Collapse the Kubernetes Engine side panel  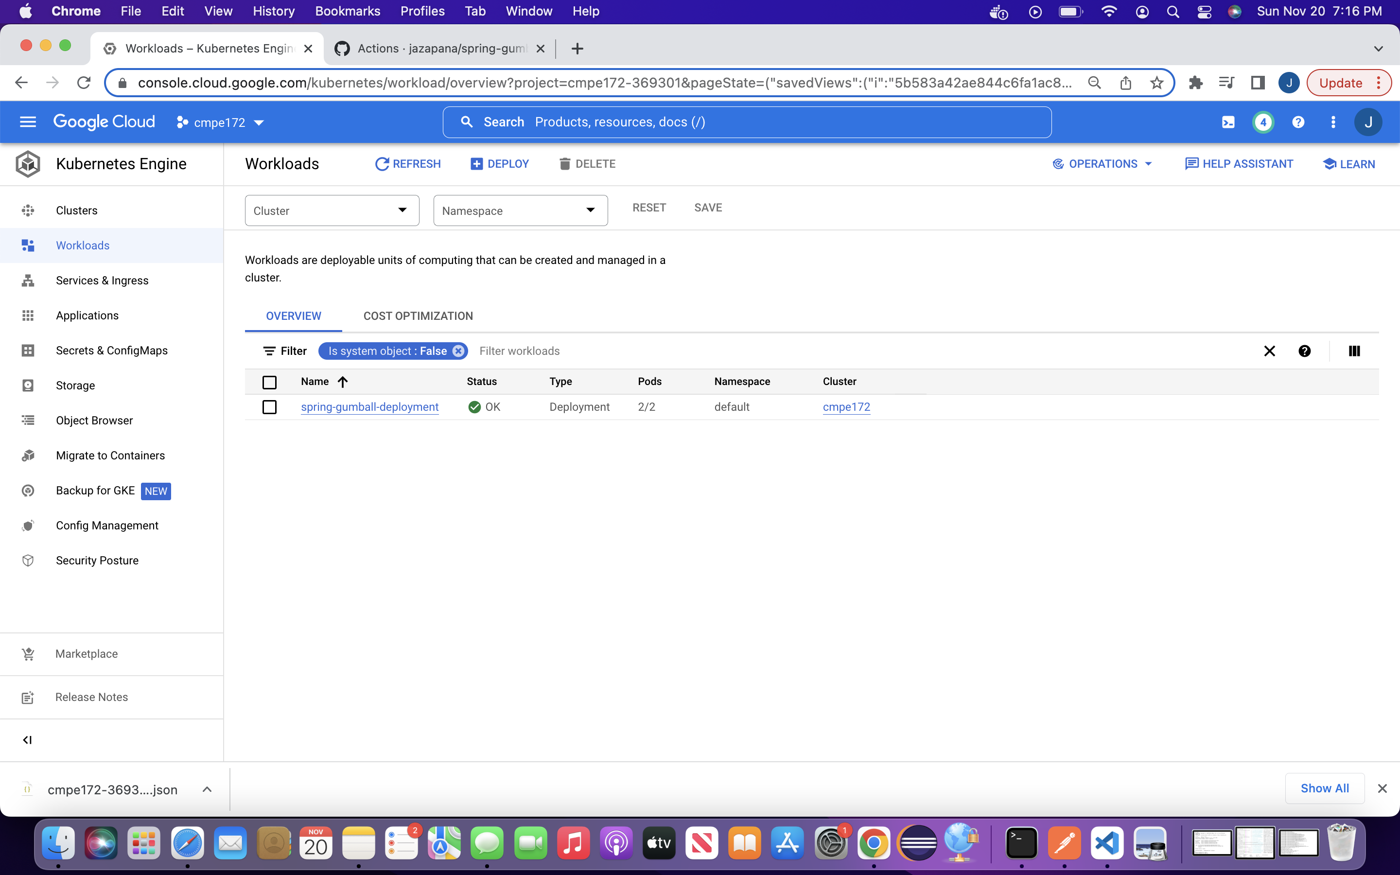[x=27, y=739]
